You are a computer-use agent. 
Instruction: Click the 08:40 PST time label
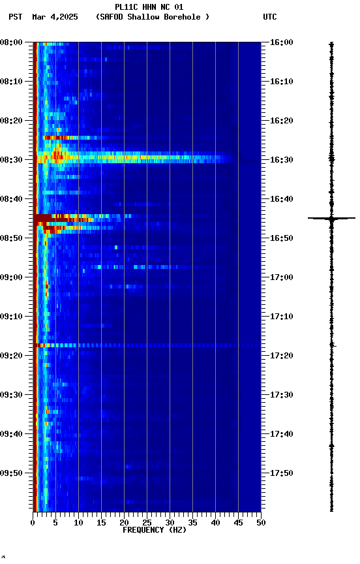11,199
